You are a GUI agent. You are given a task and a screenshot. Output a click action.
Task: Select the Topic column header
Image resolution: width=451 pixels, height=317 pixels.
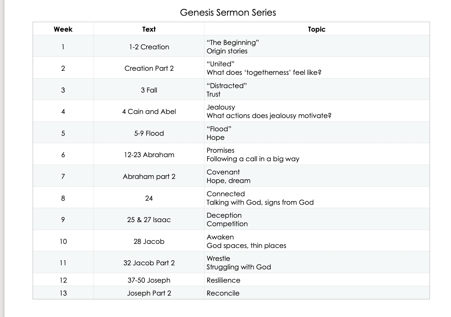click(316, 29)
